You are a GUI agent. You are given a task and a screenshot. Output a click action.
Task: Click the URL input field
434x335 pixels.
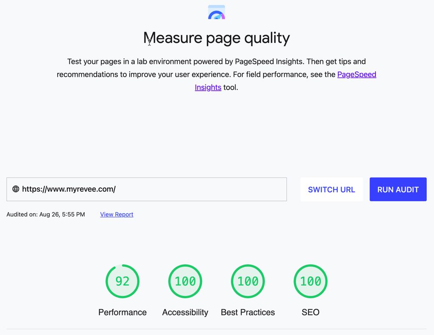click(x=146, y=190)
